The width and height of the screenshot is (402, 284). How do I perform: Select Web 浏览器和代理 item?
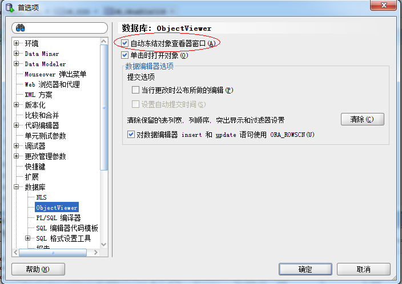click(x=53, y=84)
